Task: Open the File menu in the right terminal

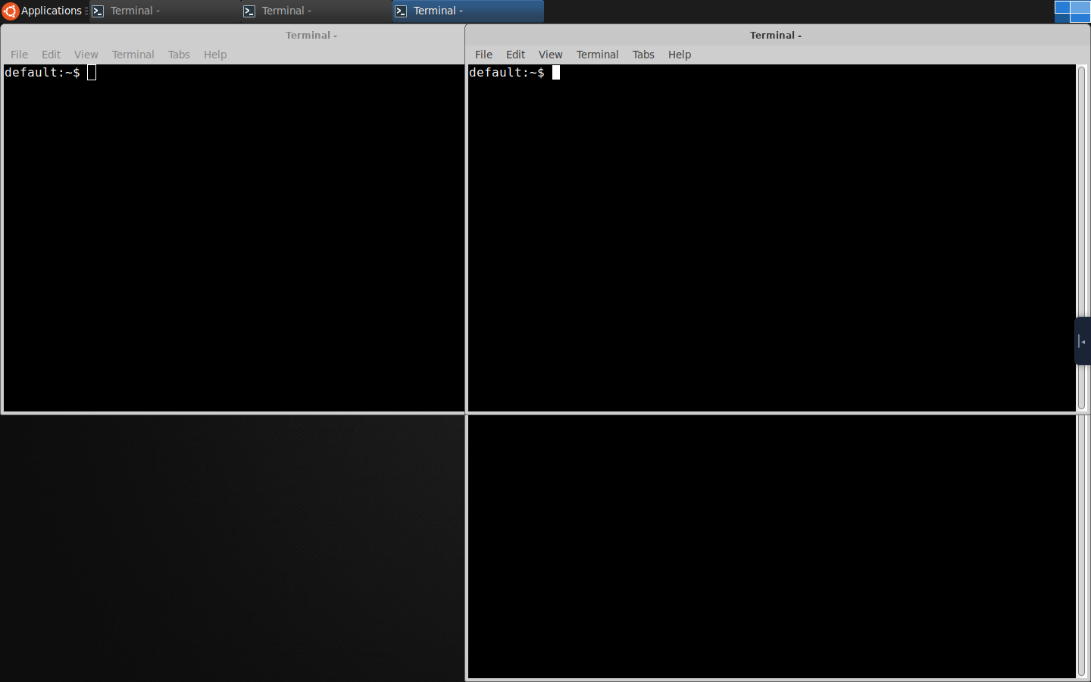Action: pos(483,55)
